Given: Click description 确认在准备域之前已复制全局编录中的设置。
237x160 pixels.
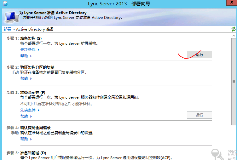Looking at the screenshot, I should [57, 133].
